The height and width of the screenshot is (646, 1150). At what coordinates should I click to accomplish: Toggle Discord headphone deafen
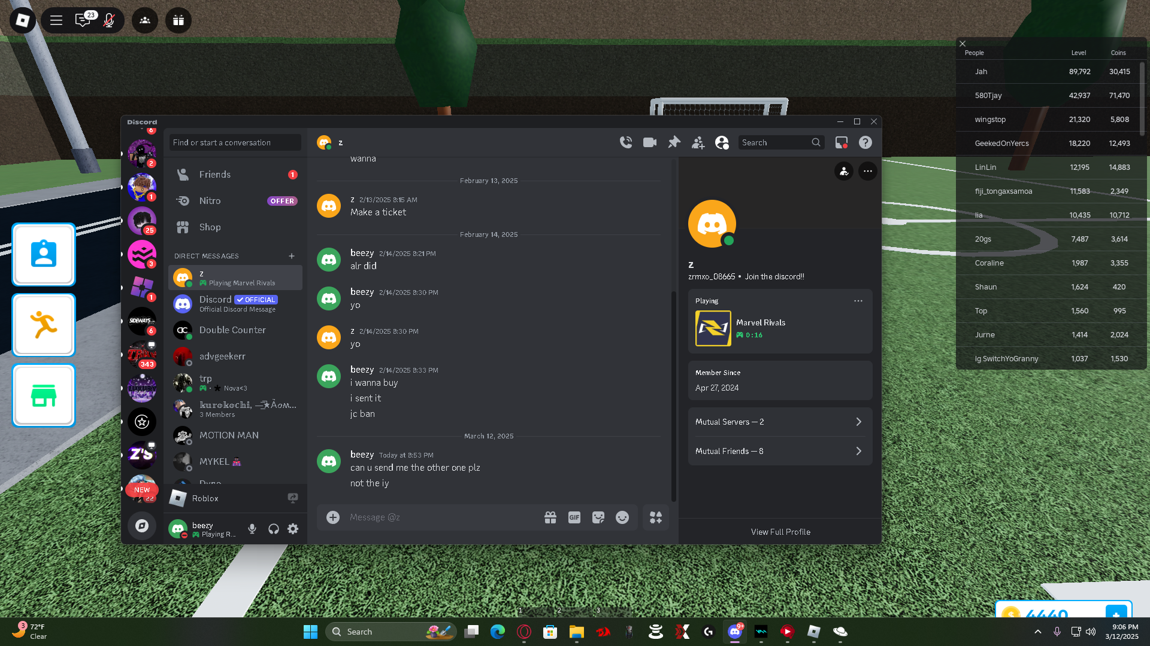pyautogui.click(x=274, y=529)
